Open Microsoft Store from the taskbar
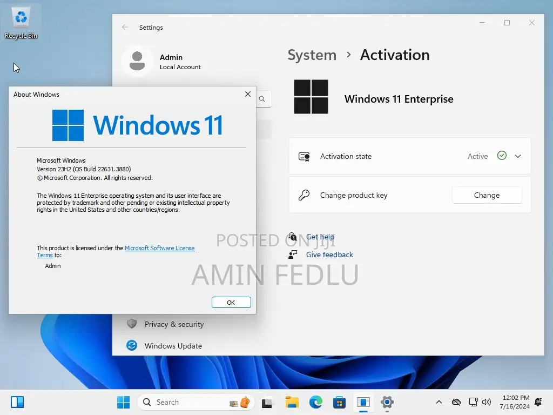This screenshot has height=415, width=553. click(x=339, y=402)
